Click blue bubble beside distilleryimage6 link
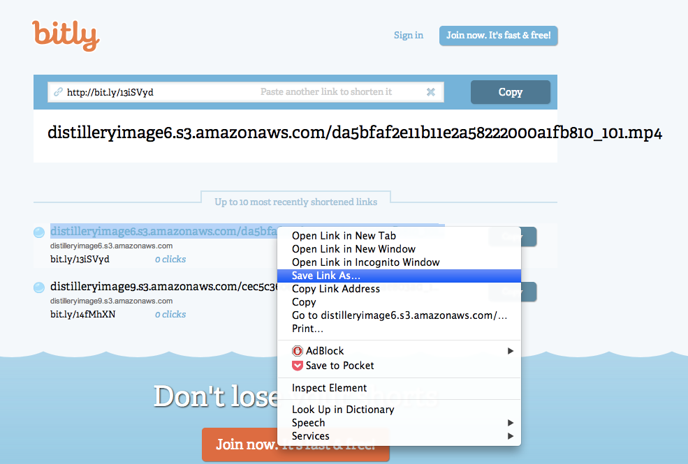This screenshot has width=688, height=464. coord(39,232)
